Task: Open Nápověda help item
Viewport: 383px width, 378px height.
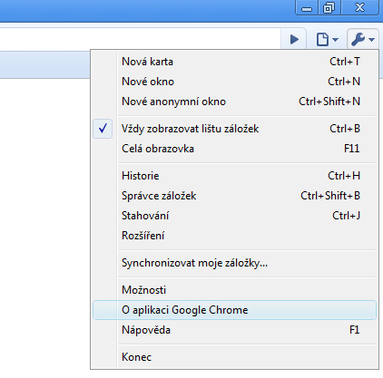Action: pos(234,330)
